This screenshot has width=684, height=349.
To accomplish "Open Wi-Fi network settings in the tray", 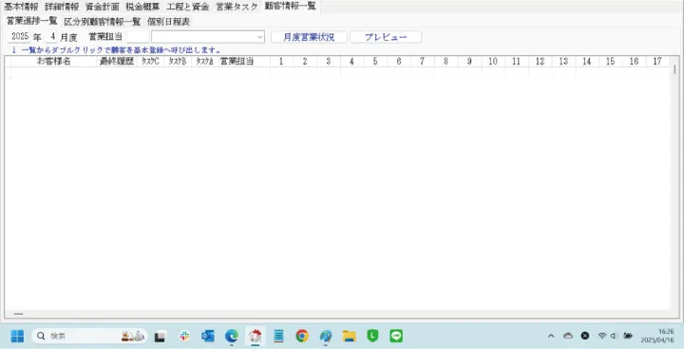I will click(x=602, y=336).
